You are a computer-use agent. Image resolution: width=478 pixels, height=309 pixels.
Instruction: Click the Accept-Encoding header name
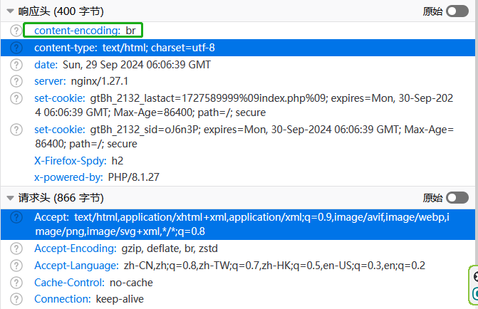click(x=75, y=248)
